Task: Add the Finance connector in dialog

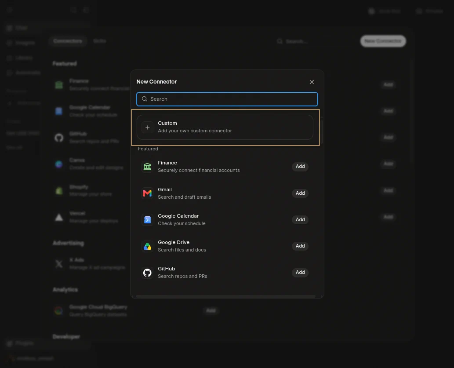Action: (300, 166)
